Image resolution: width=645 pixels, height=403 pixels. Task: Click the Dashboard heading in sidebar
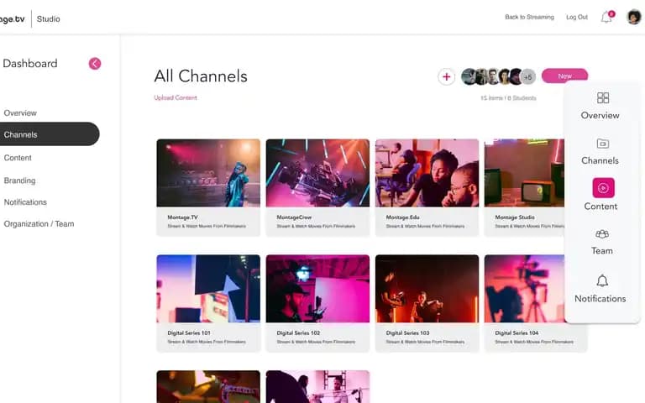[x=30, y=63]
